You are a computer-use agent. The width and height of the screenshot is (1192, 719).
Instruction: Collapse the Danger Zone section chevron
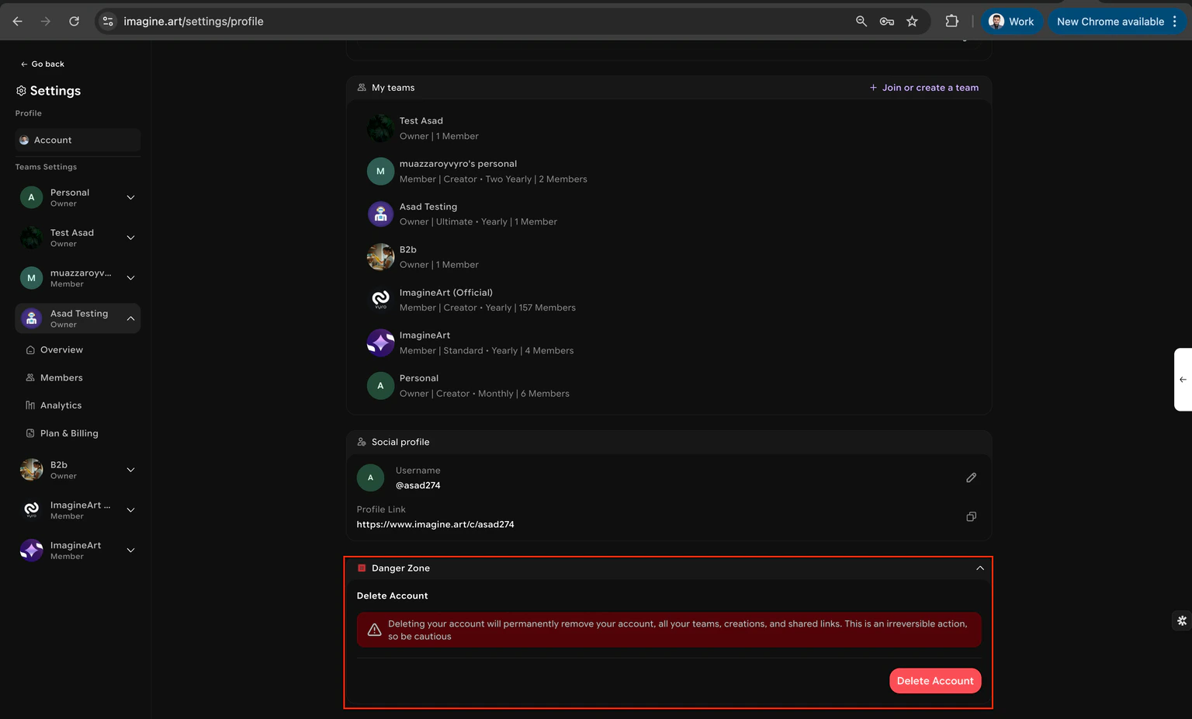point(980,568)
